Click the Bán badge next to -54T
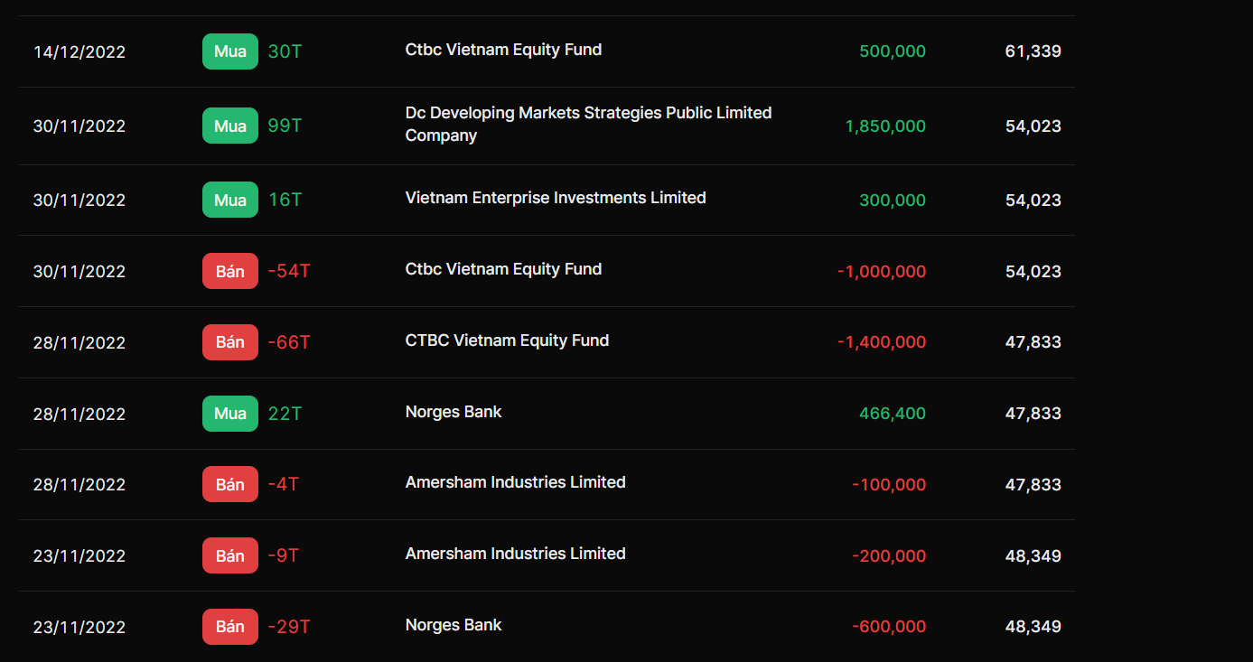The height and width of the screenshot is (662, 1253). pos(229,271)
